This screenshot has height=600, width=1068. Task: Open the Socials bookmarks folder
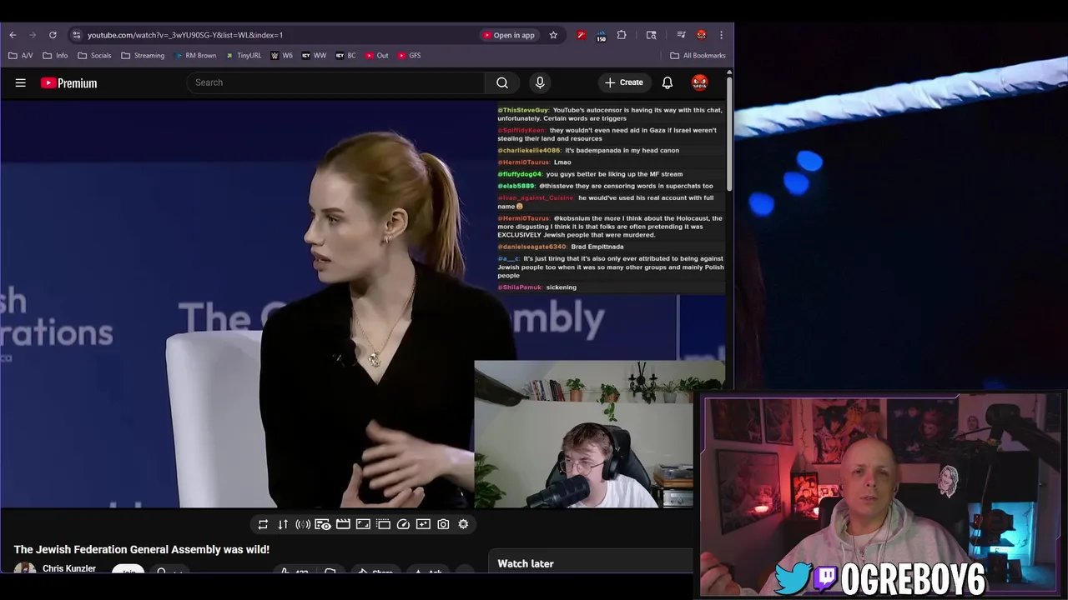click(94, 56)
